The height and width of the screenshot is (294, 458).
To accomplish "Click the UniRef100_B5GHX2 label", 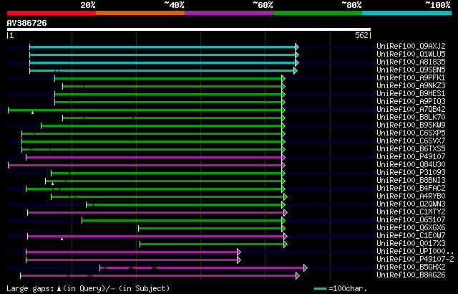I will 411,267.
